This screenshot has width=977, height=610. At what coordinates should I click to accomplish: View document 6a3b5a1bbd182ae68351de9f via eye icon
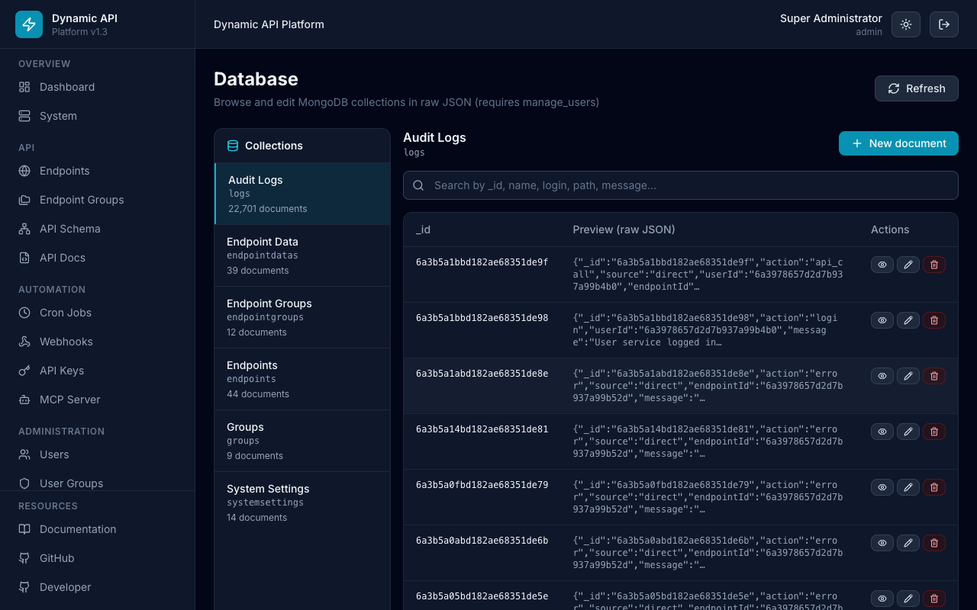click(x=882, y=265)
